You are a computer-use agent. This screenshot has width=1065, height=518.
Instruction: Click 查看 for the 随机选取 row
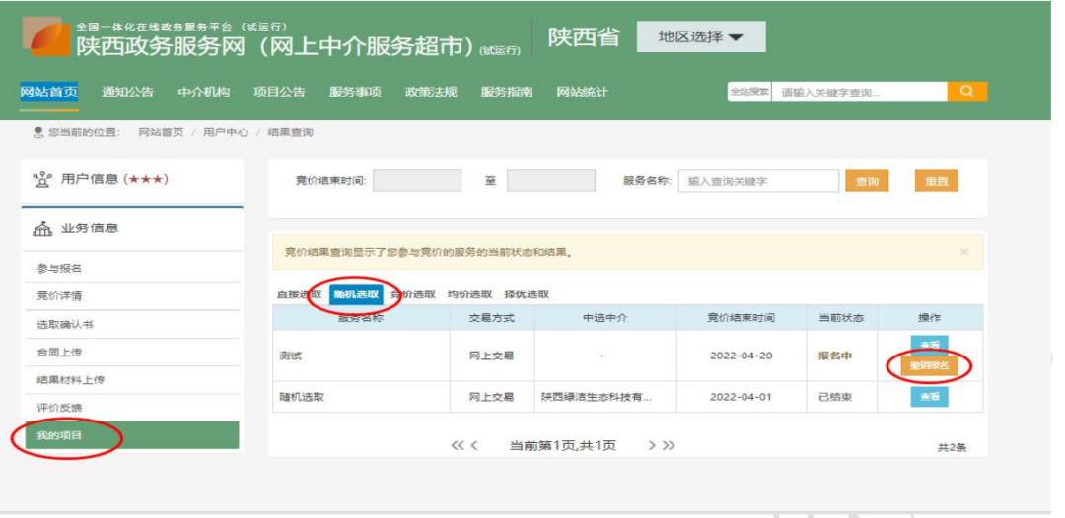929,397
